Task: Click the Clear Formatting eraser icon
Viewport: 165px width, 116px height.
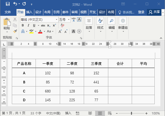Action: (x=62, y=25)
